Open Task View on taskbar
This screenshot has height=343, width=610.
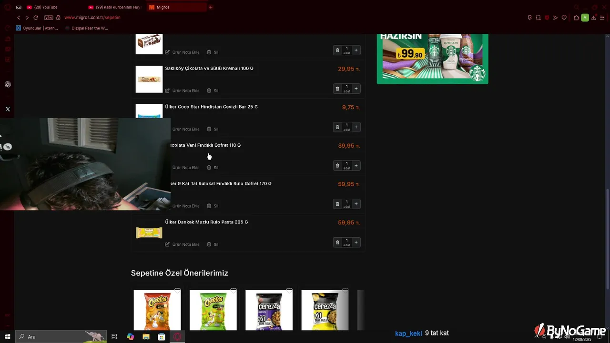tap(114, 337)
